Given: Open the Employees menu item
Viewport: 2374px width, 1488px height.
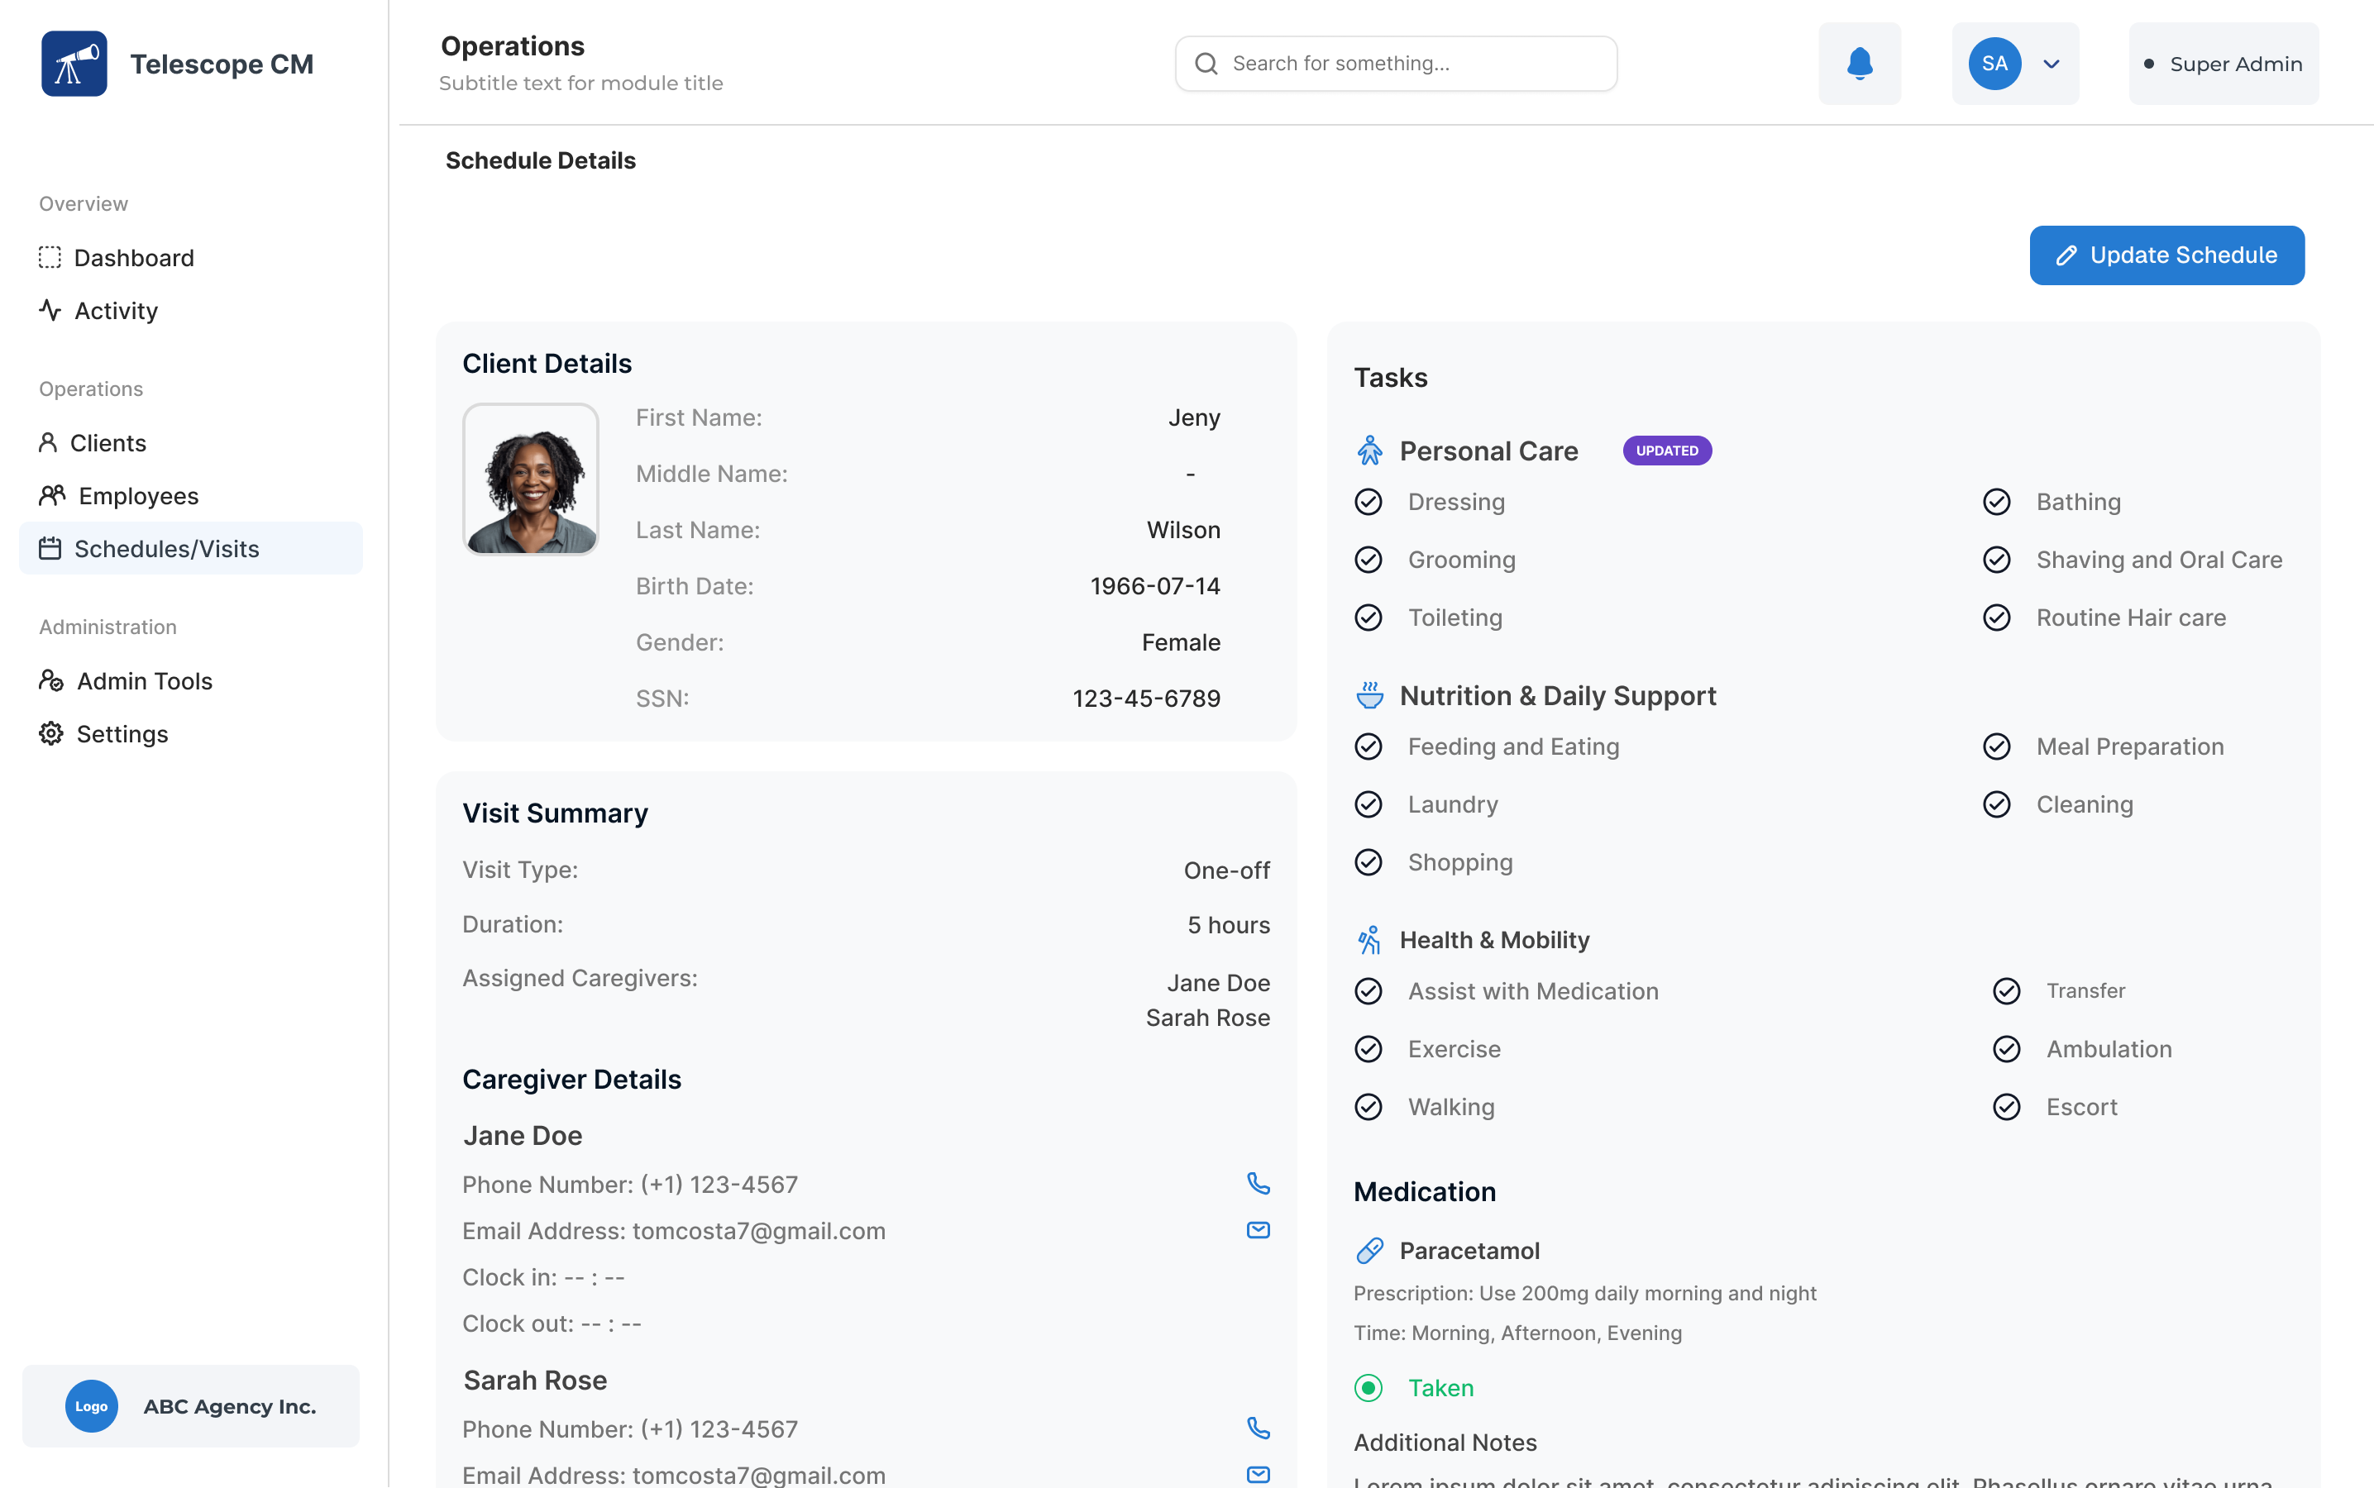Looking at the screenshot, I should click(x=138, y=496).
